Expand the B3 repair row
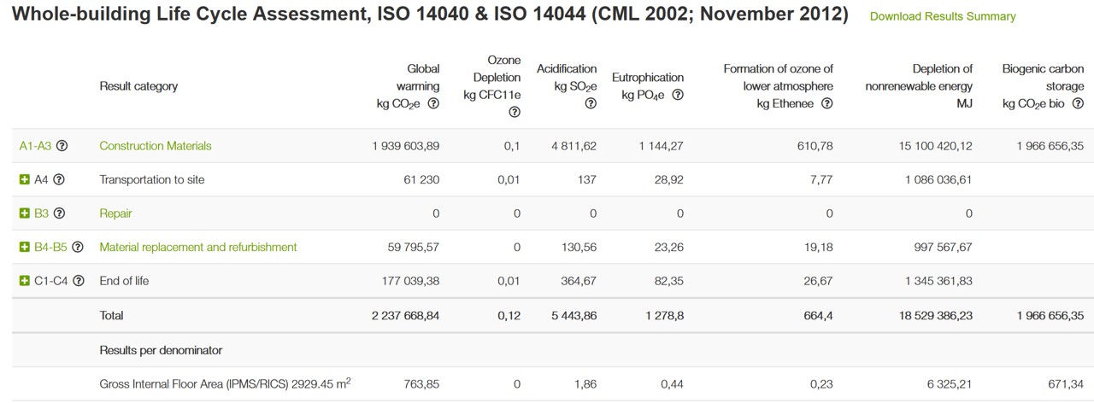The width and height of the screenshot is (1094, 403). pos(25,213)
